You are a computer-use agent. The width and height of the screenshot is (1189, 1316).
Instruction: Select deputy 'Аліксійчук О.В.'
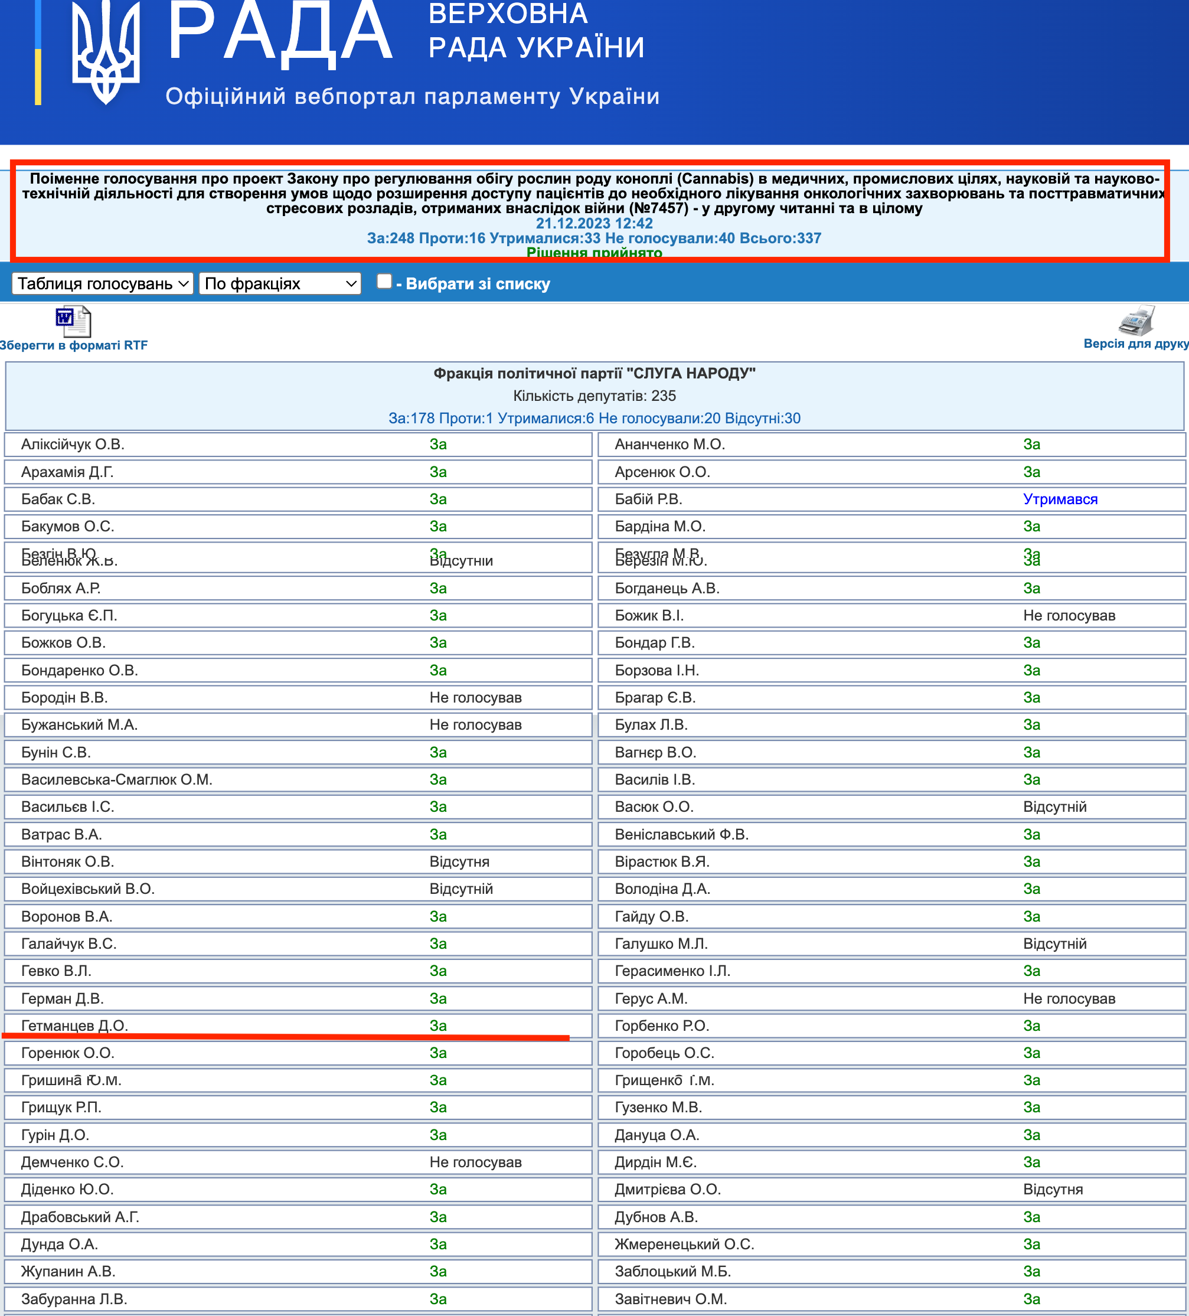tap(73, 445)
